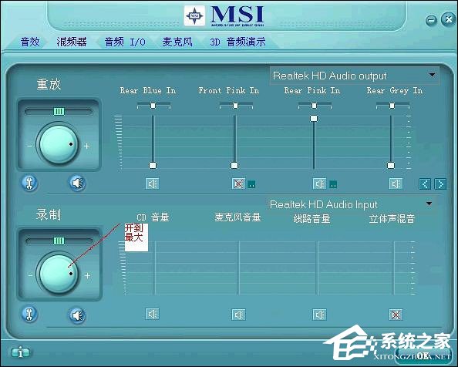Open the 音频 I/O tab

point(125,42)
